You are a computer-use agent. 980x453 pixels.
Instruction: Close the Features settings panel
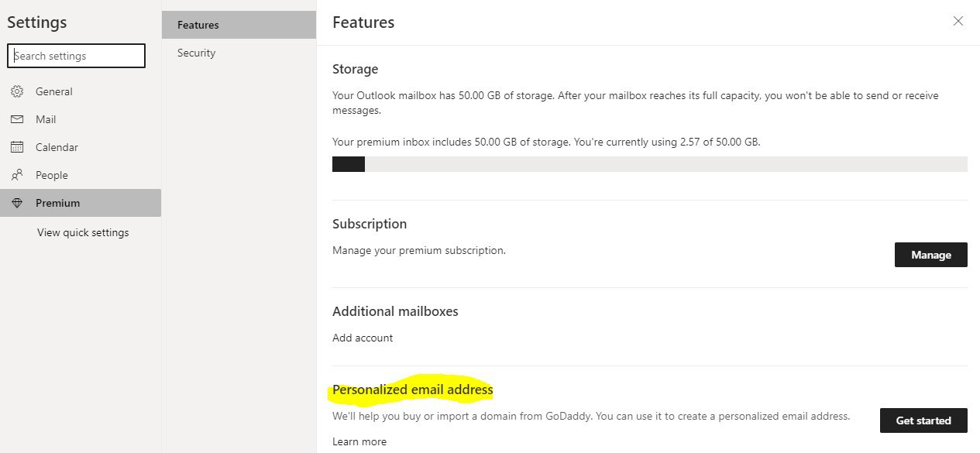point(958,22)
